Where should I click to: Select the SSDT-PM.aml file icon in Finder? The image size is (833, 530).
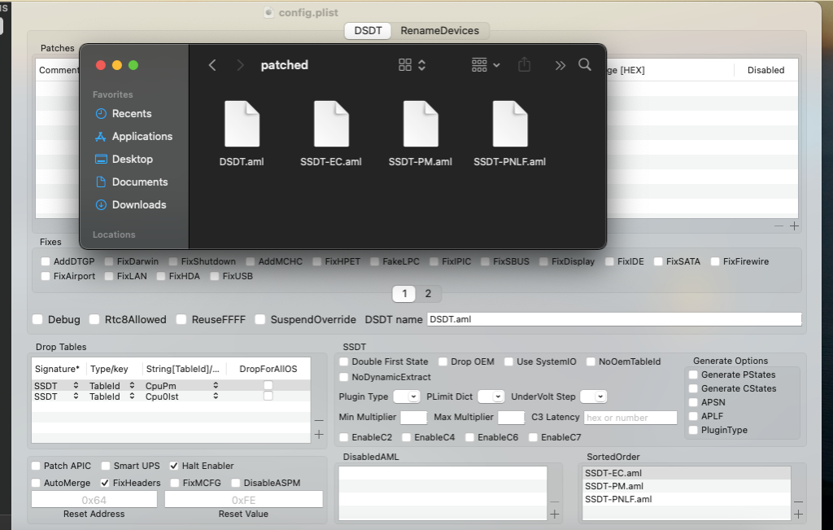(421, 125)
